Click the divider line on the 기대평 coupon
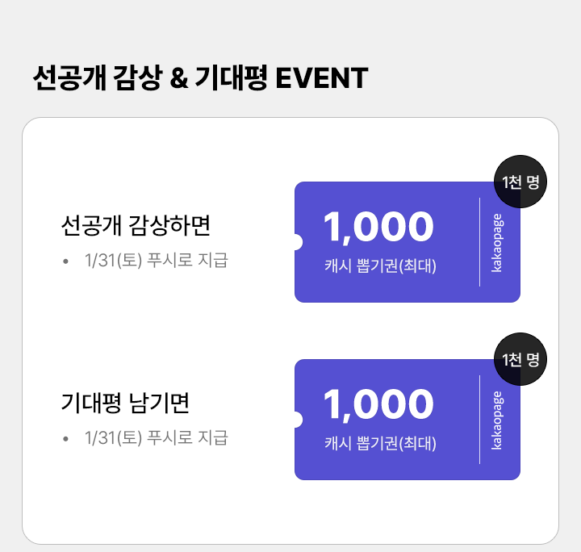Image resolution: width=581 pixels, height=552 pixels. 480,420
